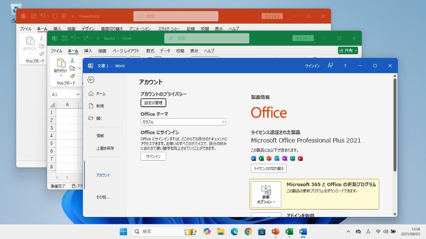Click Excel's 共有 share button
426x239 pixels.
348,50
